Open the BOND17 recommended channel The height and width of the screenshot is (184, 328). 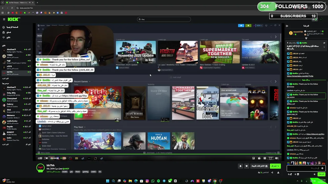point(16,133)
